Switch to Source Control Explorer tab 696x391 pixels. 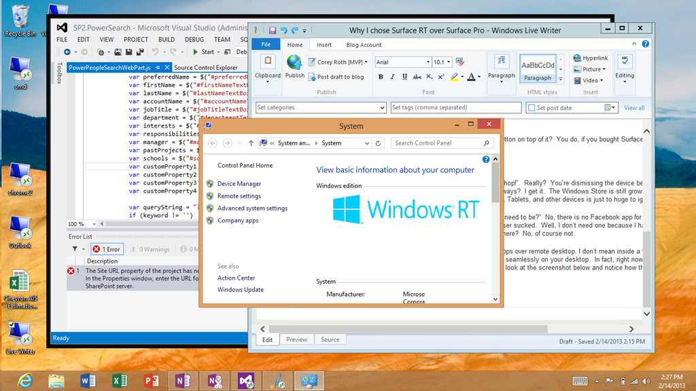(x=205, y=67)
